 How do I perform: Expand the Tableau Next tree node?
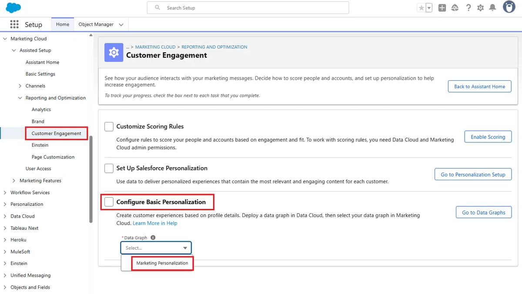pos(5,228)
